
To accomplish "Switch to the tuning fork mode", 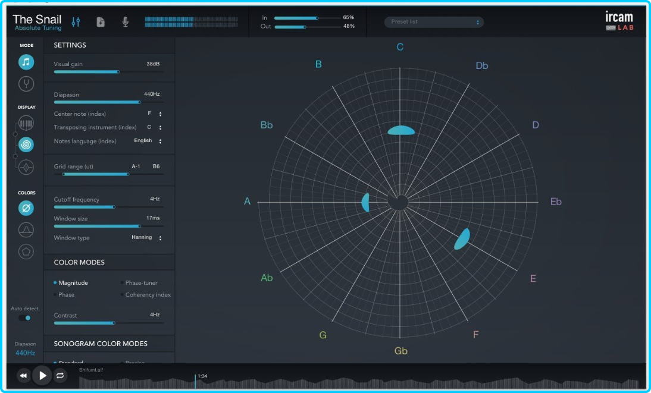I will pyautogui.click(x=26, y=84).
